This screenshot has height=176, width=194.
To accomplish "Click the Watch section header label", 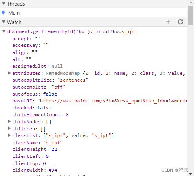I will pos(14,22).
